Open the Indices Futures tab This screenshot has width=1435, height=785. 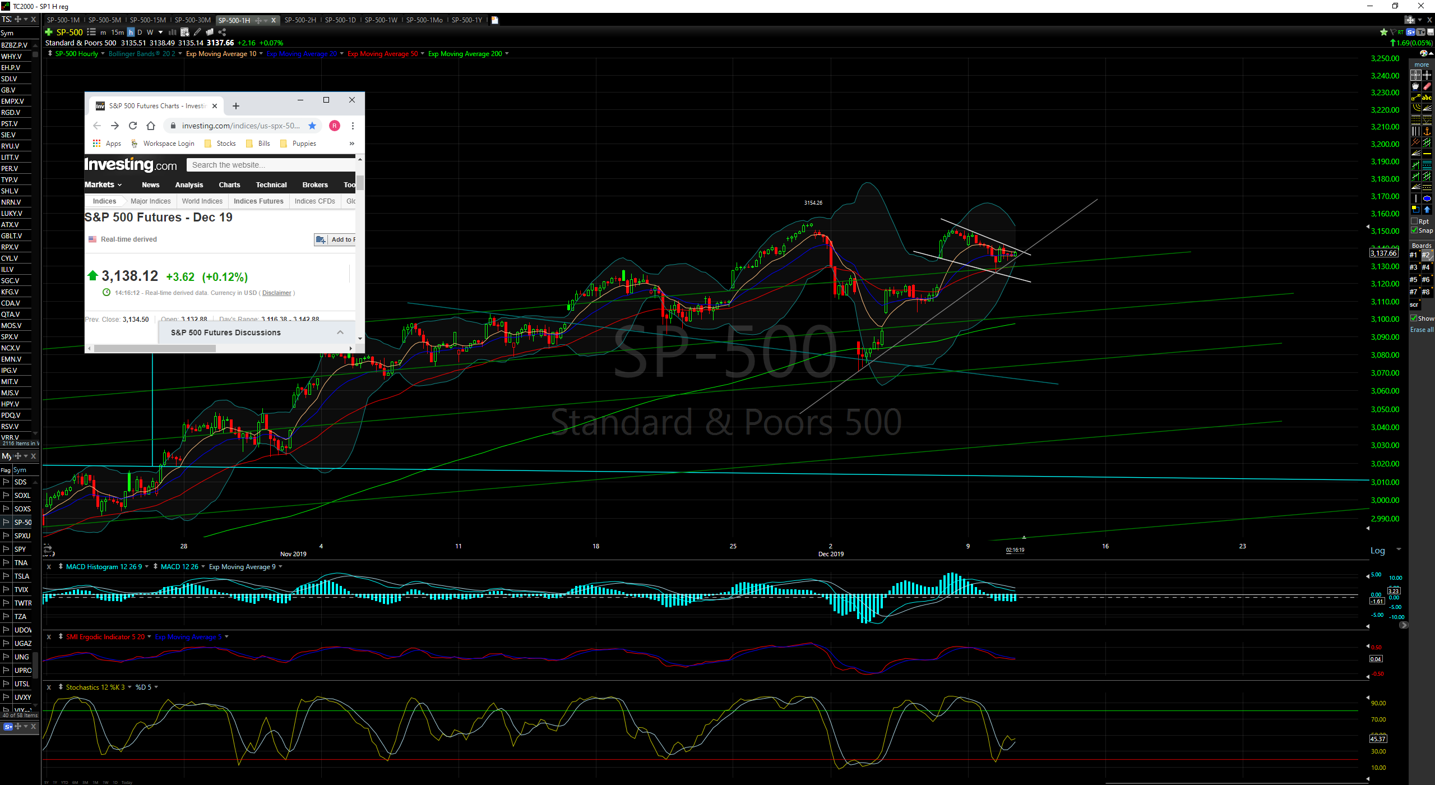click(258, 201)
